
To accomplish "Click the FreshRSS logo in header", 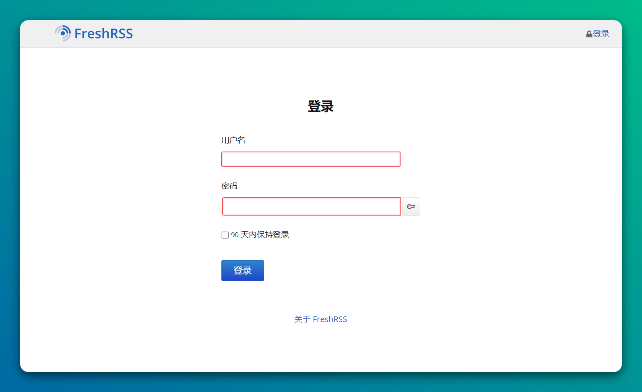I will click(94, 33).
